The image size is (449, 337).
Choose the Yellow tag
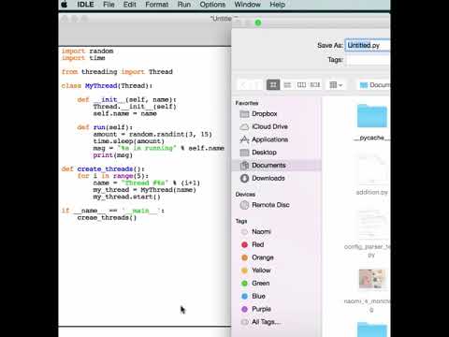click(261, 271)
